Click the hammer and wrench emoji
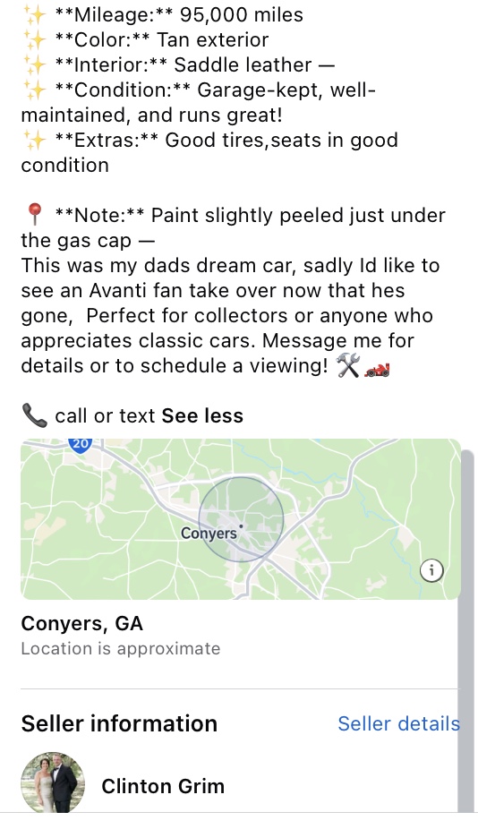 [x=347, y=365]
